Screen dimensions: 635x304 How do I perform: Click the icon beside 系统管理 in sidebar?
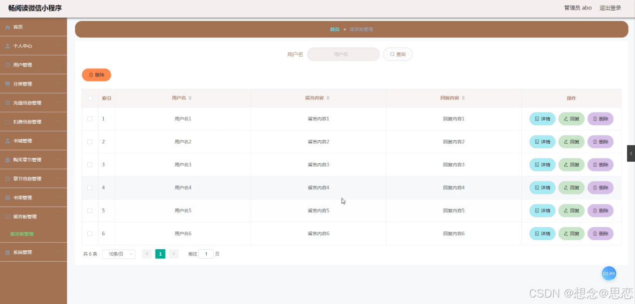coord(7,252)
